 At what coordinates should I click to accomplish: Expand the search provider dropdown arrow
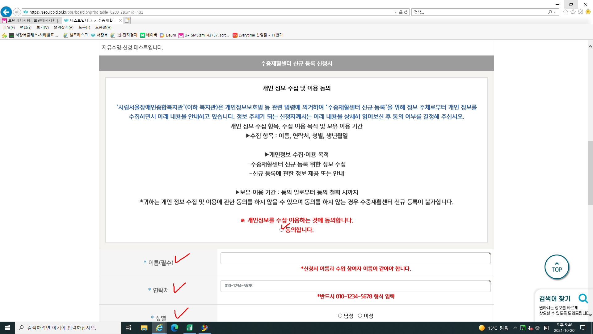[555, 12]
